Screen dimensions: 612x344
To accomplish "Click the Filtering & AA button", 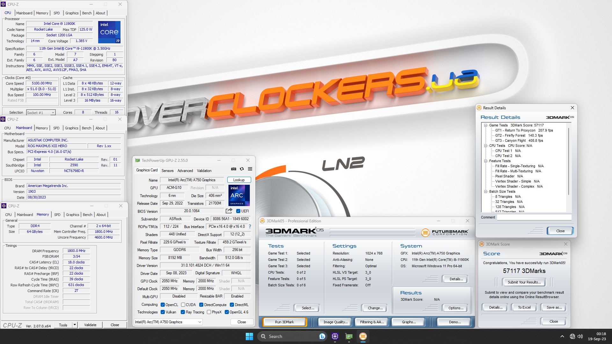I will pos(372,322).
